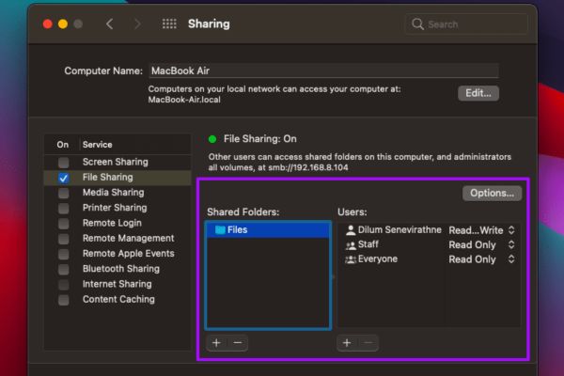The image size is (564, 376).
Task: Select File Sharing service row
Action: click(x=117, y=178)
